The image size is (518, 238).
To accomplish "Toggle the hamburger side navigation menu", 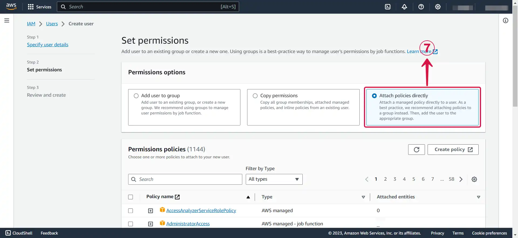I will pyautogui.click(x=7, y=20).
